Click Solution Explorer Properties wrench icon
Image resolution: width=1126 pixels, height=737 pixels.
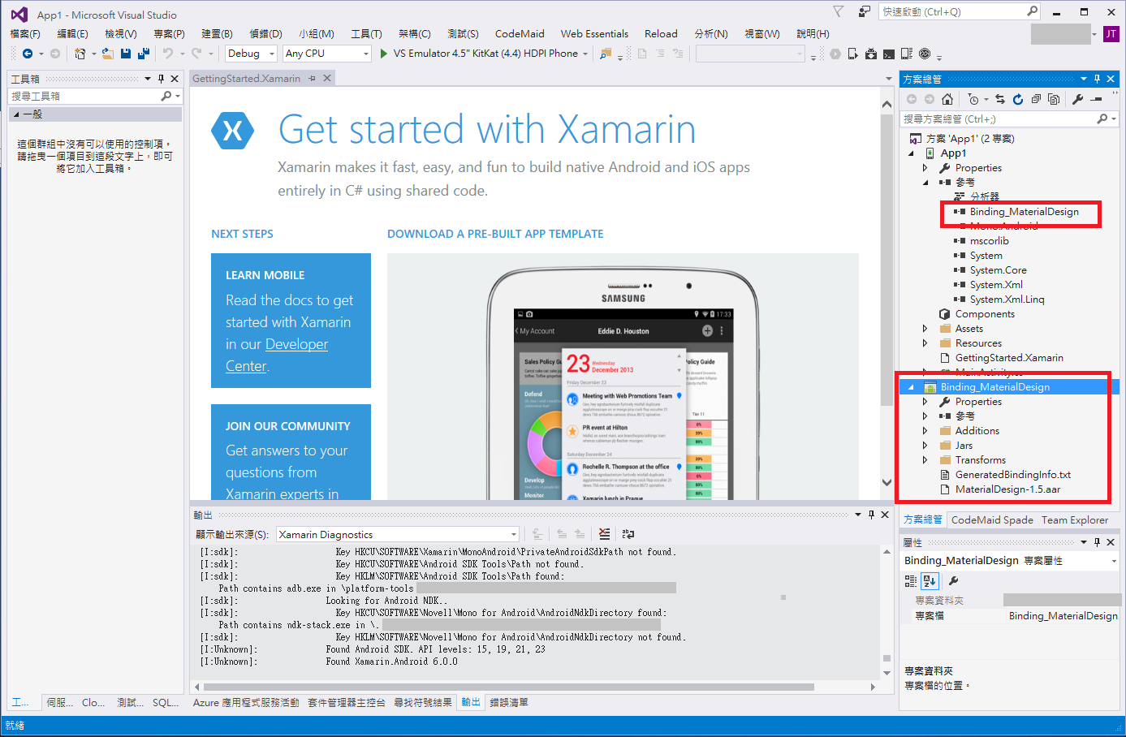(x=1078, y=99)
